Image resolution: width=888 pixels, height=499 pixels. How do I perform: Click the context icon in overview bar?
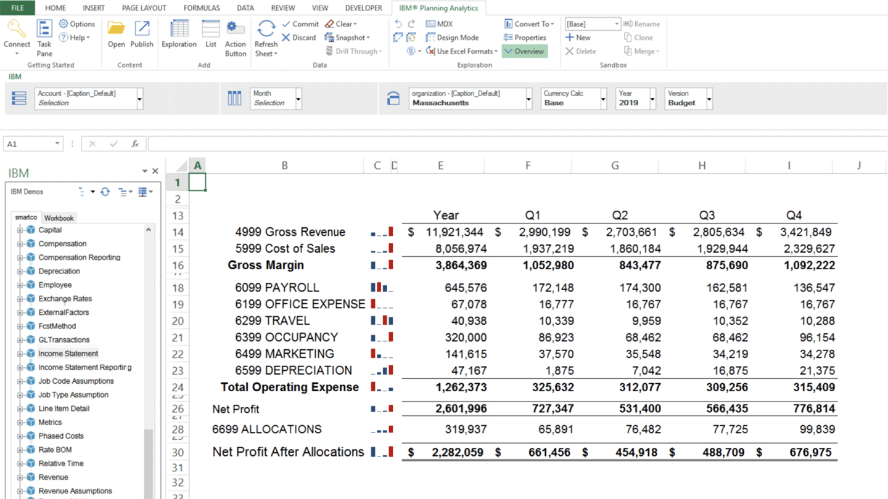click(393, 99)
